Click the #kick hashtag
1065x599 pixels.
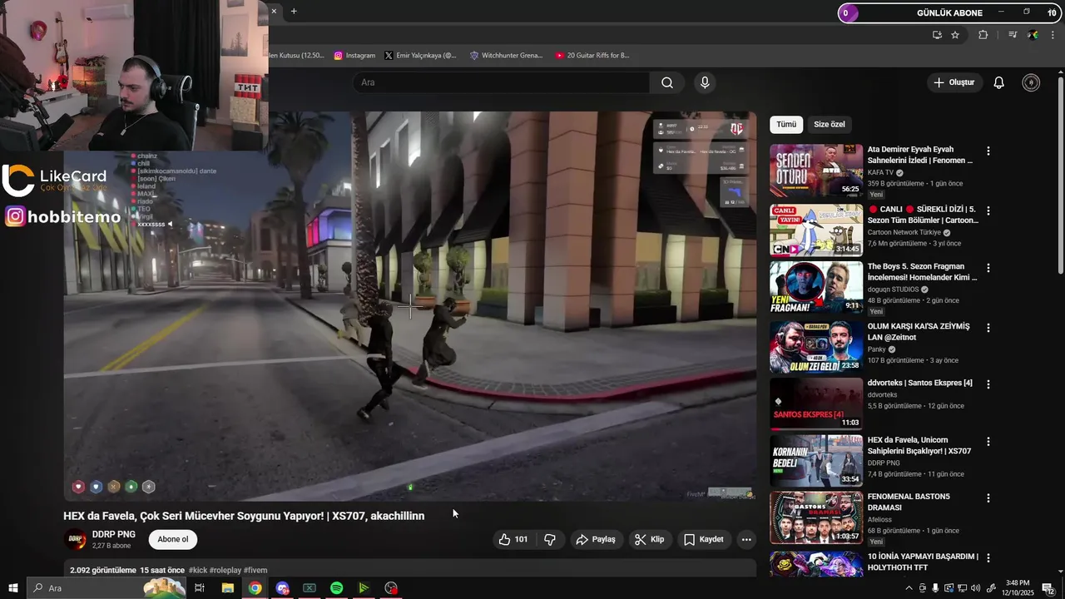[198, 571]
